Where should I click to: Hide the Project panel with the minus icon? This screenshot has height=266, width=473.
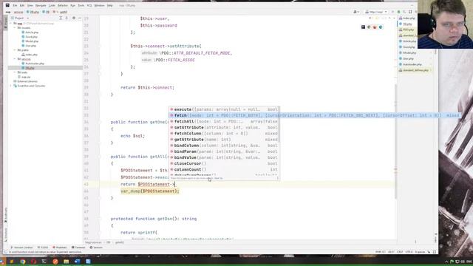(79, 18)
